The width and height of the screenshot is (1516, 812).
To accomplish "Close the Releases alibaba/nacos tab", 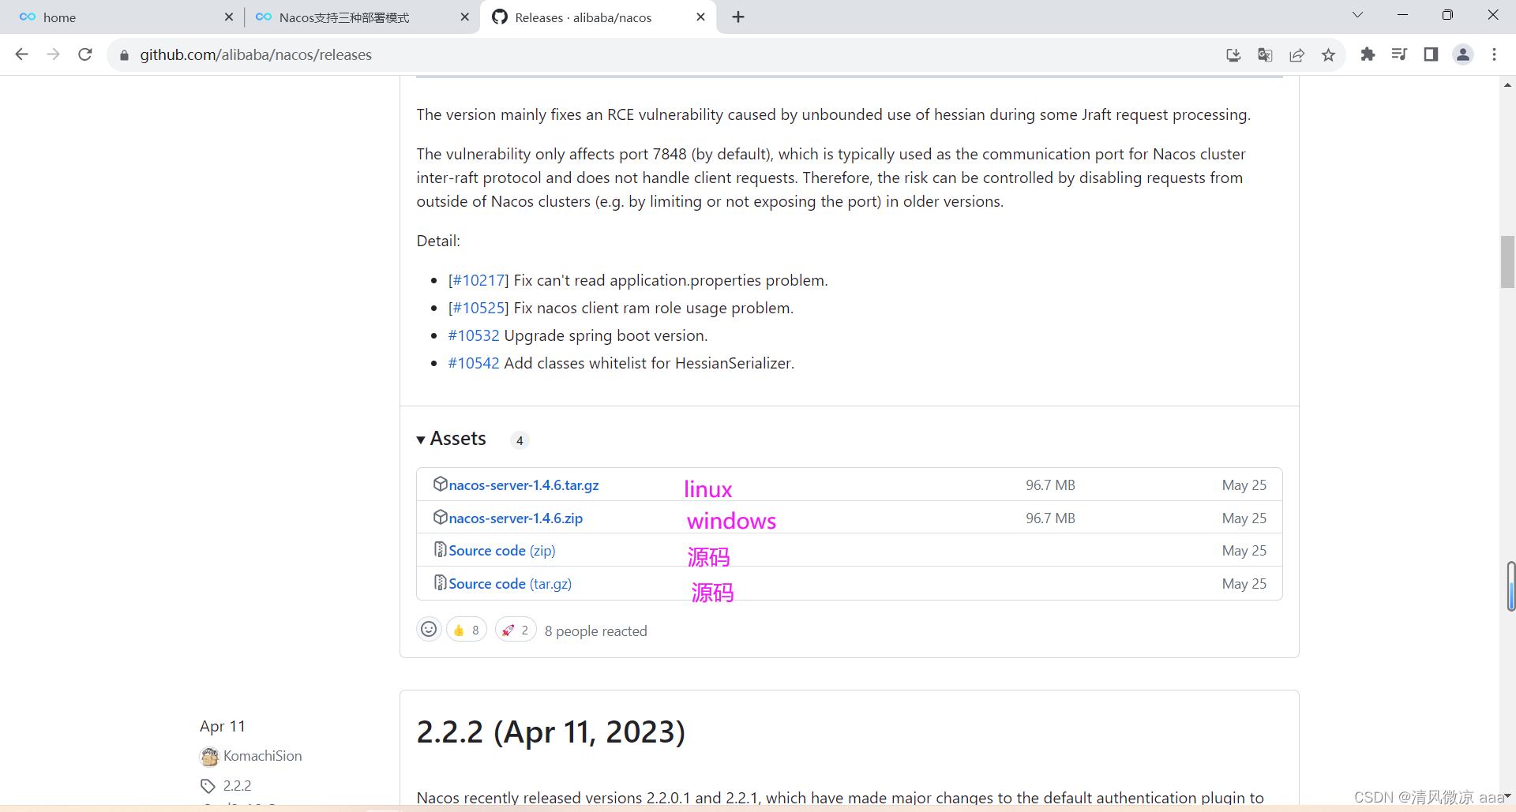I will pyautogui.click(x=700, y=17).
